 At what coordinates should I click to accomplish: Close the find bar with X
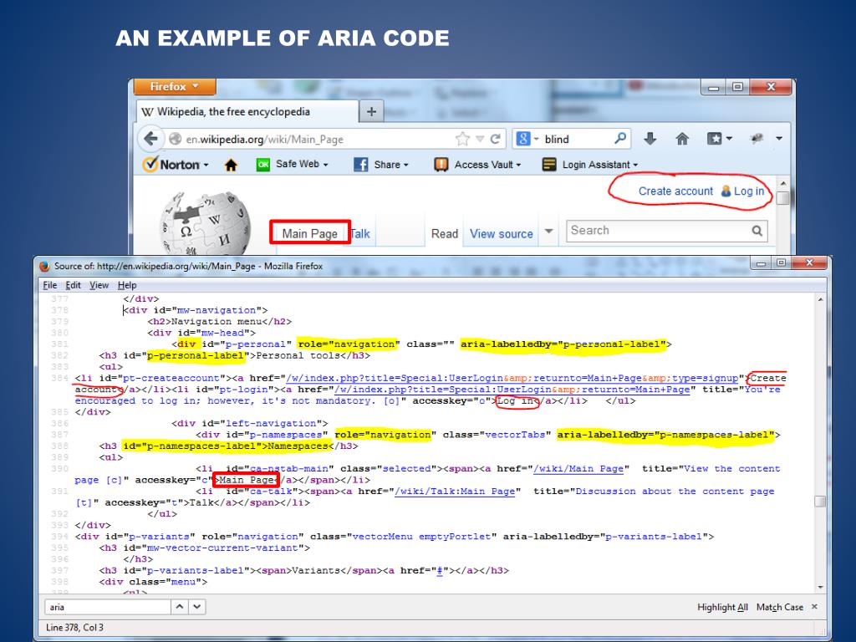[x=814, y=607]
